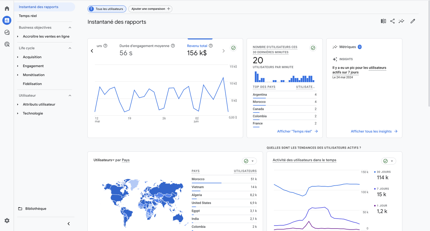This screenshot has width=430, height=231.
Task: Click the Bibliothèque folder icon
Action: [20, 208]
